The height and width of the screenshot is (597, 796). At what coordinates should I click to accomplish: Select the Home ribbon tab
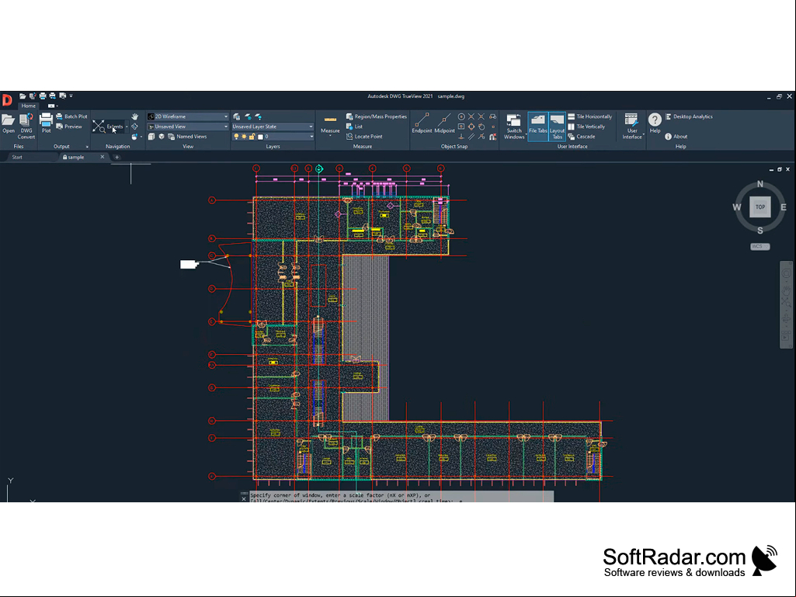pyautogui.click(x=29, y=106)
